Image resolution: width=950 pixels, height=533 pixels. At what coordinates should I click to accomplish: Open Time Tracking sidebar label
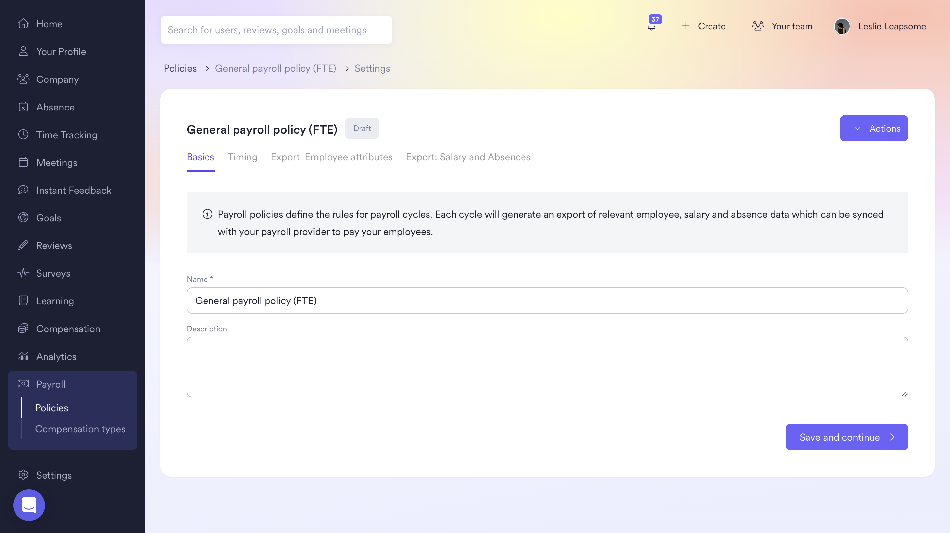point(67,135)
